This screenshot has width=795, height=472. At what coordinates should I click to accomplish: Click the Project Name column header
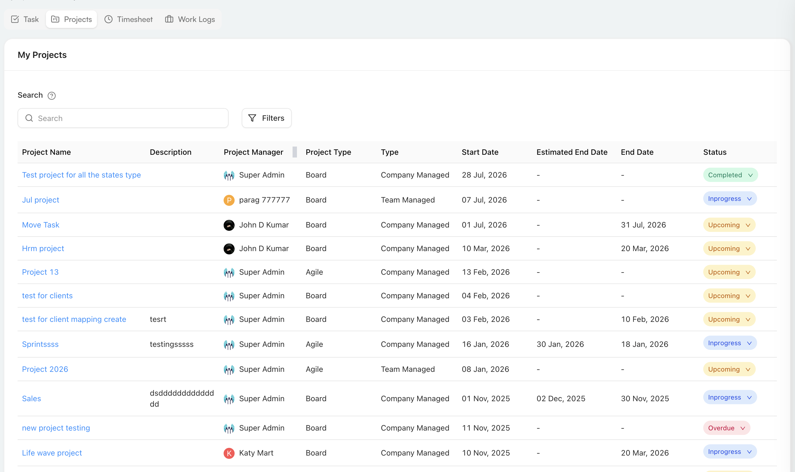[46, 152]
